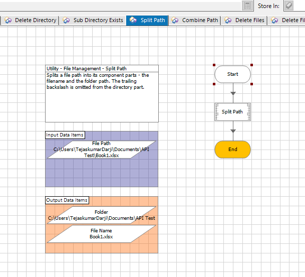Select the Folder output data item
The image size is (305, 277).
click(x=101, y=215)
